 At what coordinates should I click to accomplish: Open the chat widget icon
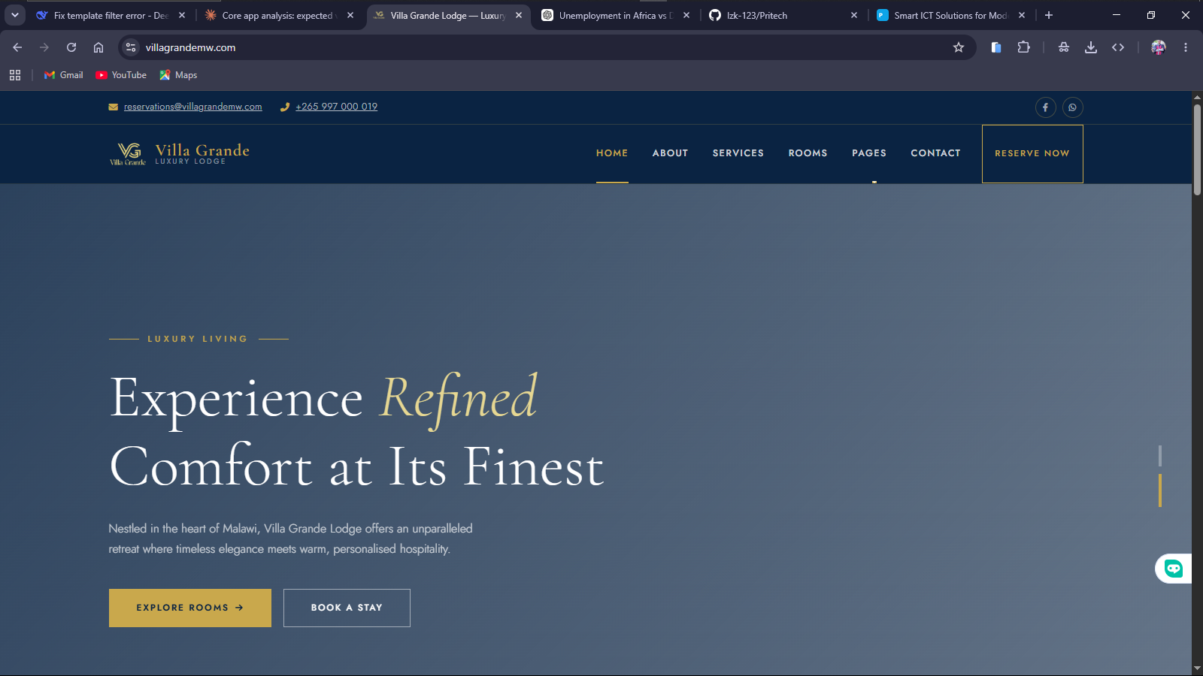pyautogui.click(x=1173, y=569)
